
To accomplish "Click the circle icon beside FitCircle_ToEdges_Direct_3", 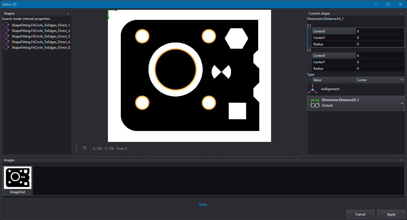I will pos(6,36).
